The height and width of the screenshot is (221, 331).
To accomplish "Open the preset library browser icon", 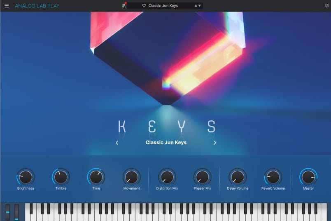I will pos(124,6).
